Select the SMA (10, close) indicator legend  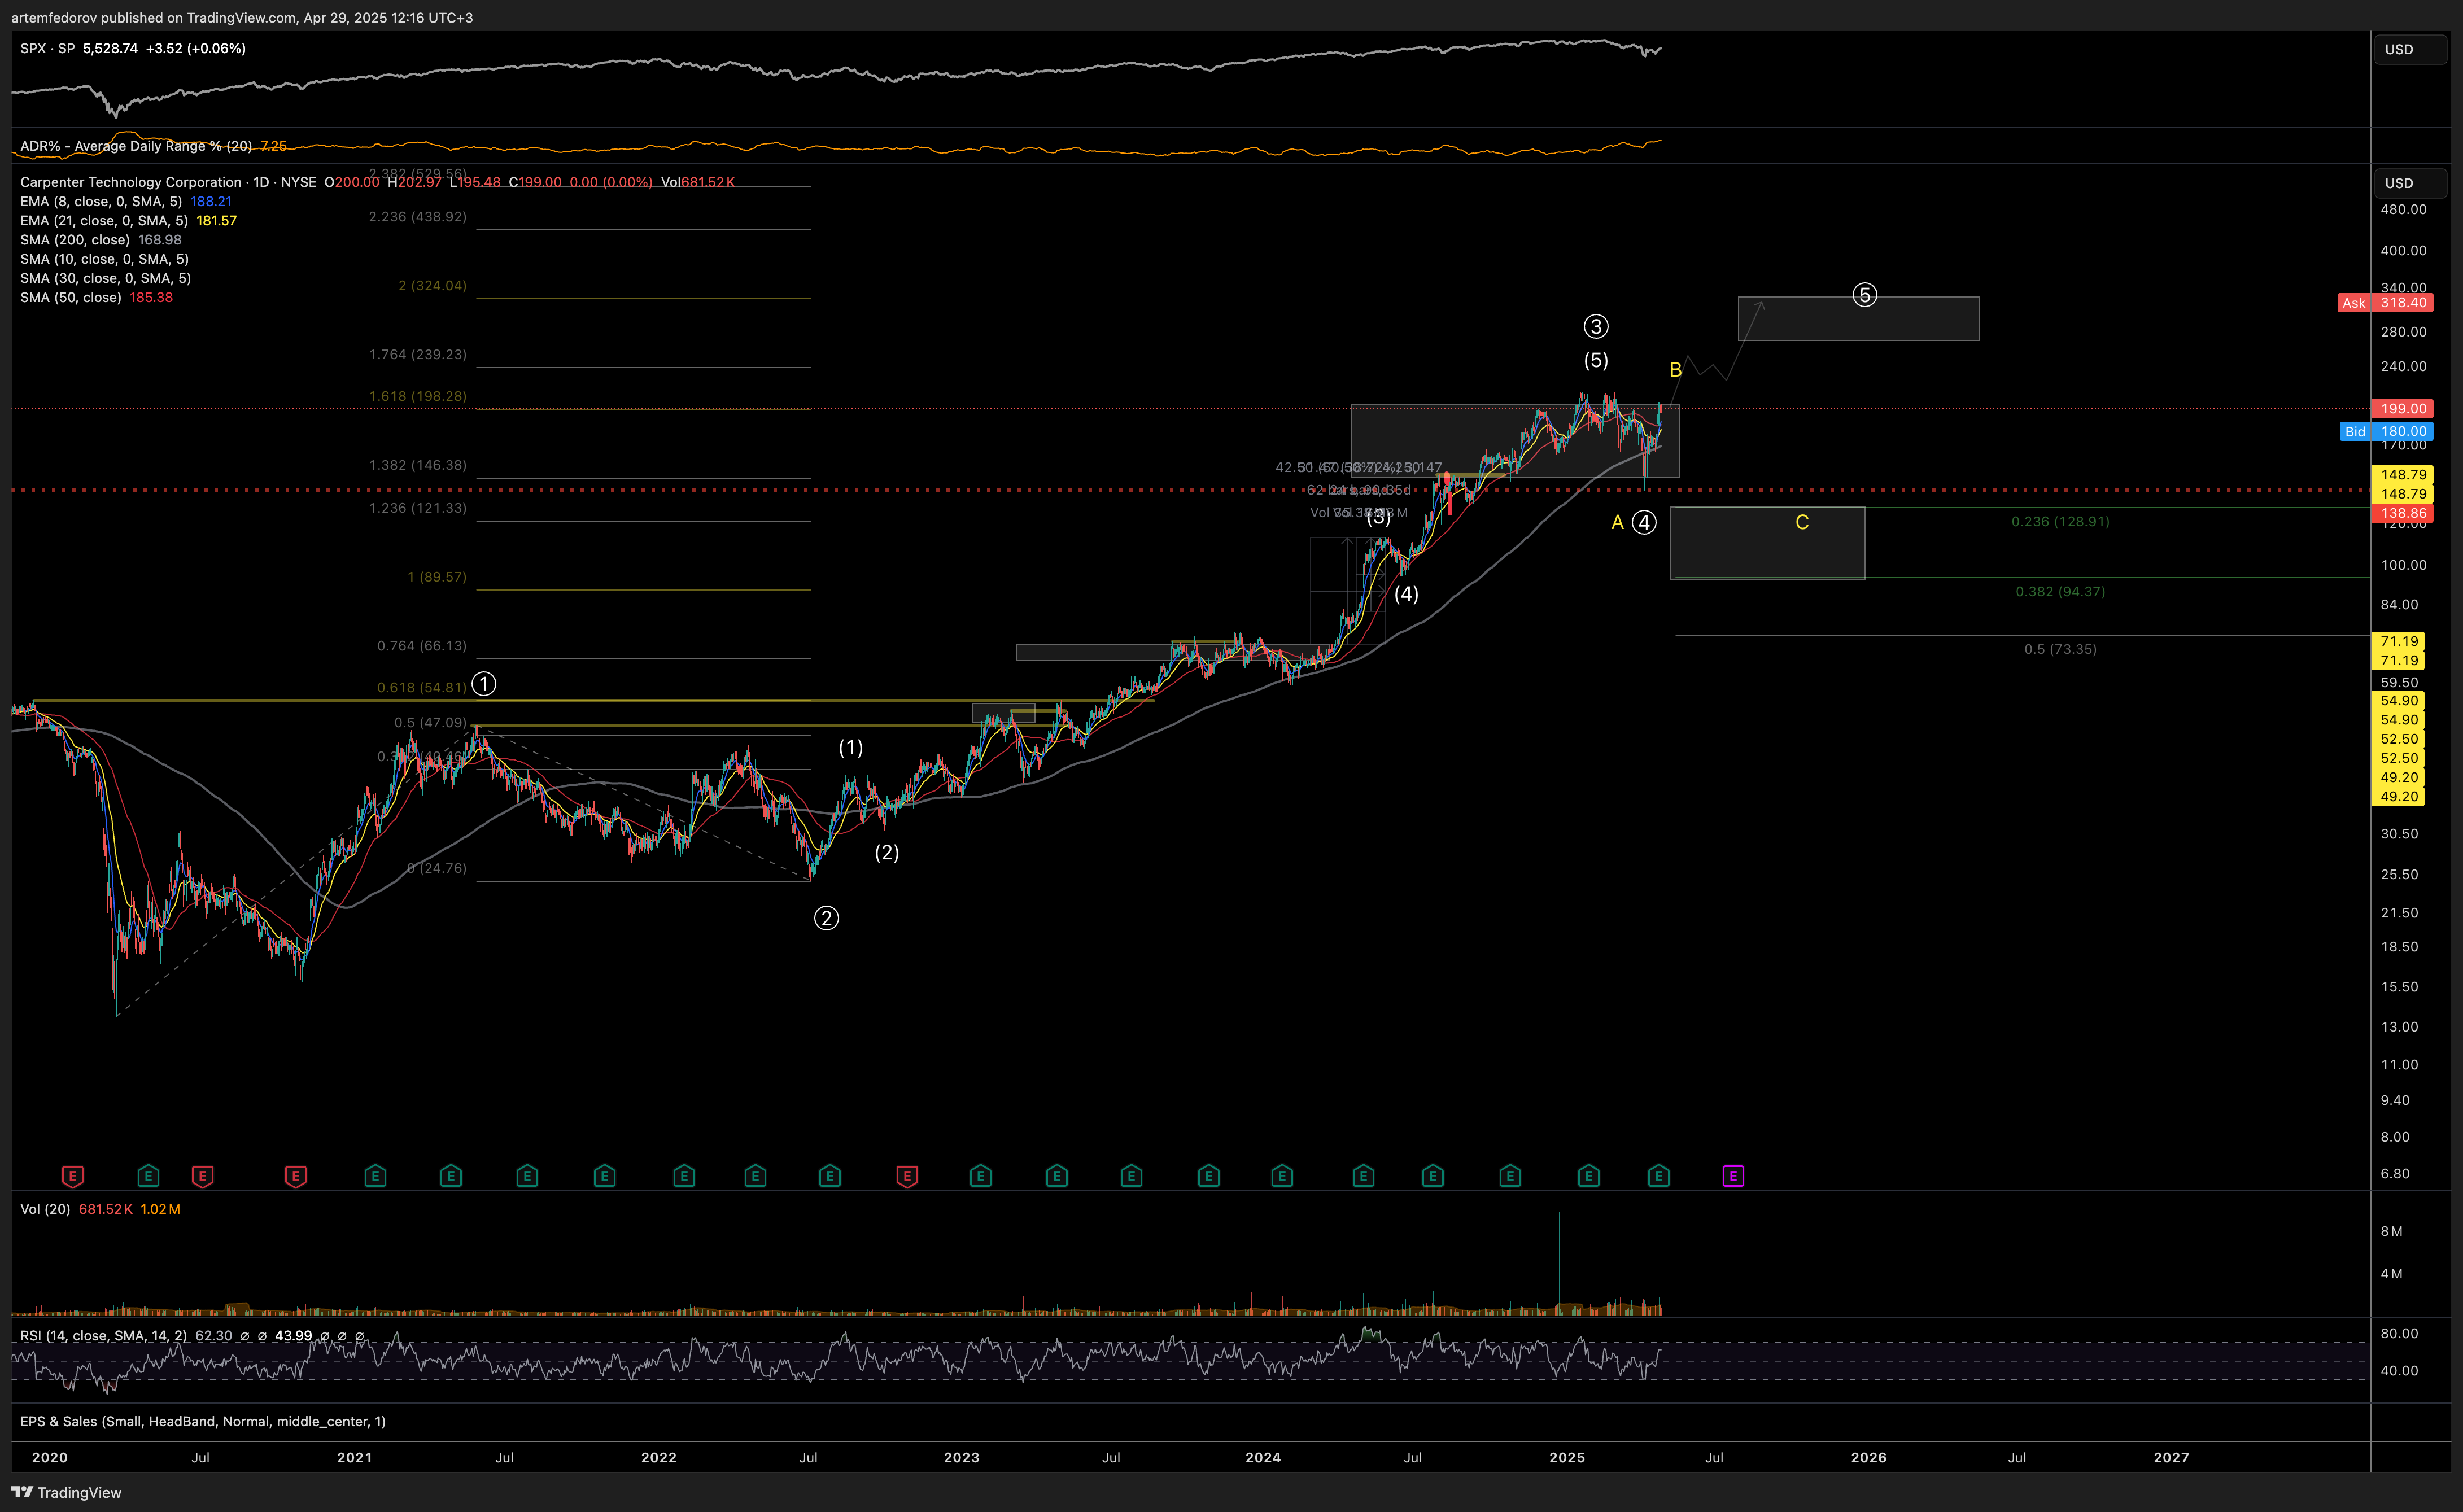pyautogui.click(x=104, y=259)
